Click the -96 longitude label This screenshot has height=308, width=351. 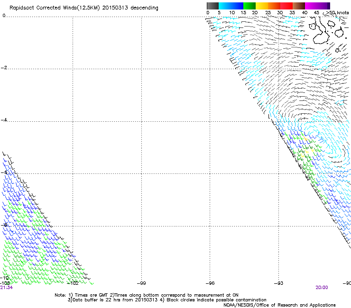[210, 283]
